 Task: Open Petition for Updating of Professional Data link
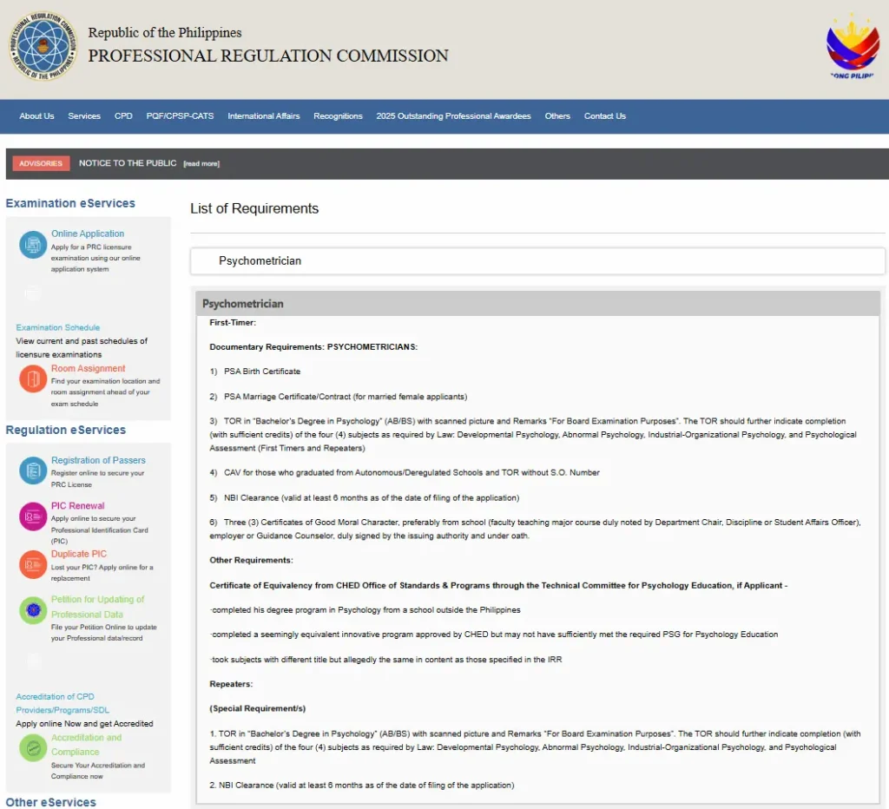[97, 607]
